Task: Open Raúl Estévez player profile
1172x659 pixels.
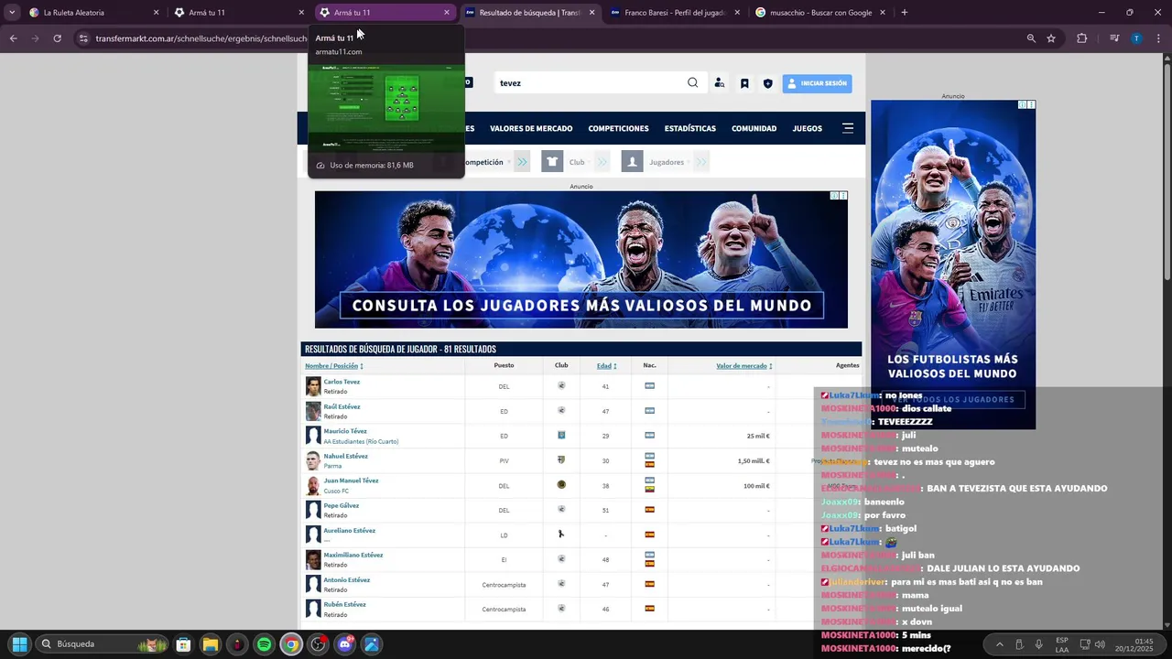Action: [x=342, y=406]
